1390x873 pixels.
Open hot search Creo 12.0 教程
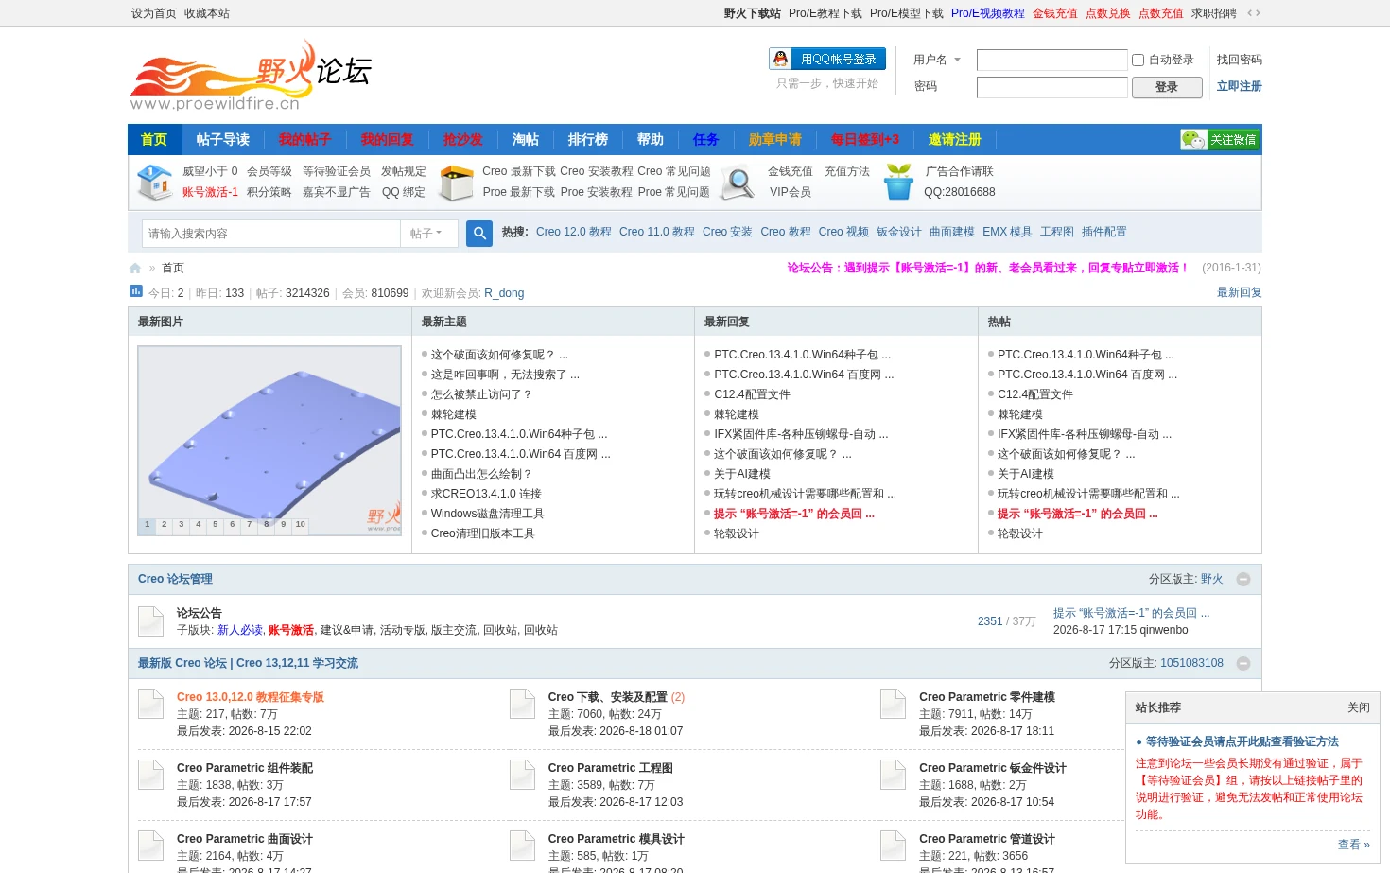(574, 232)
